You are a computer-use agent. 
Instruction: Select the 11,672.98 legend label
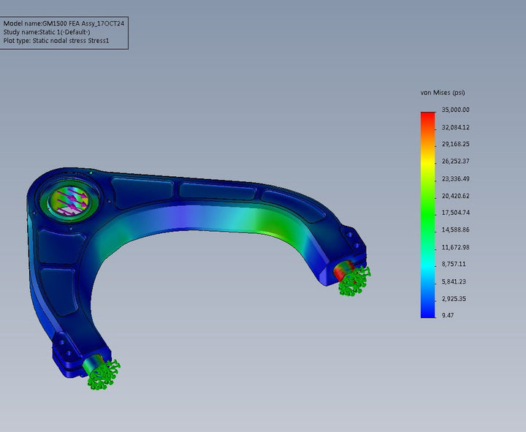(455, 247)
